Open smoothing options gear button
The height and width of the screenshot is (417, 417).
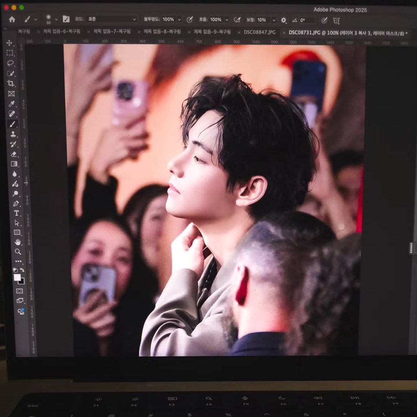[x=283, y=20]
